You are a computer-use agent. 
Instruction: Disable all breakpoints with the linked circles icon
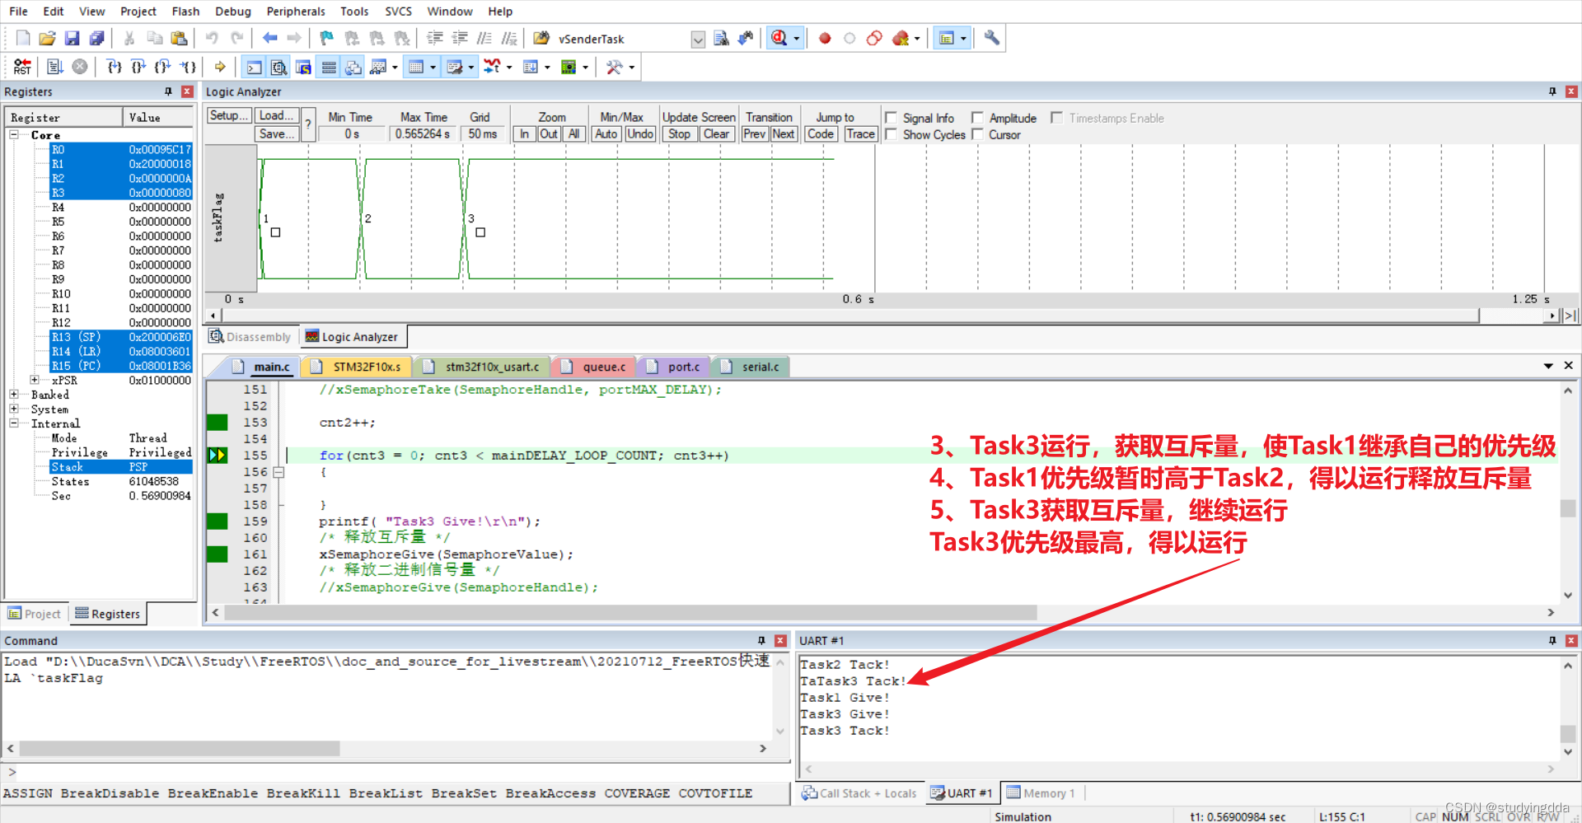pyautogui.click(x=874, y=38)
